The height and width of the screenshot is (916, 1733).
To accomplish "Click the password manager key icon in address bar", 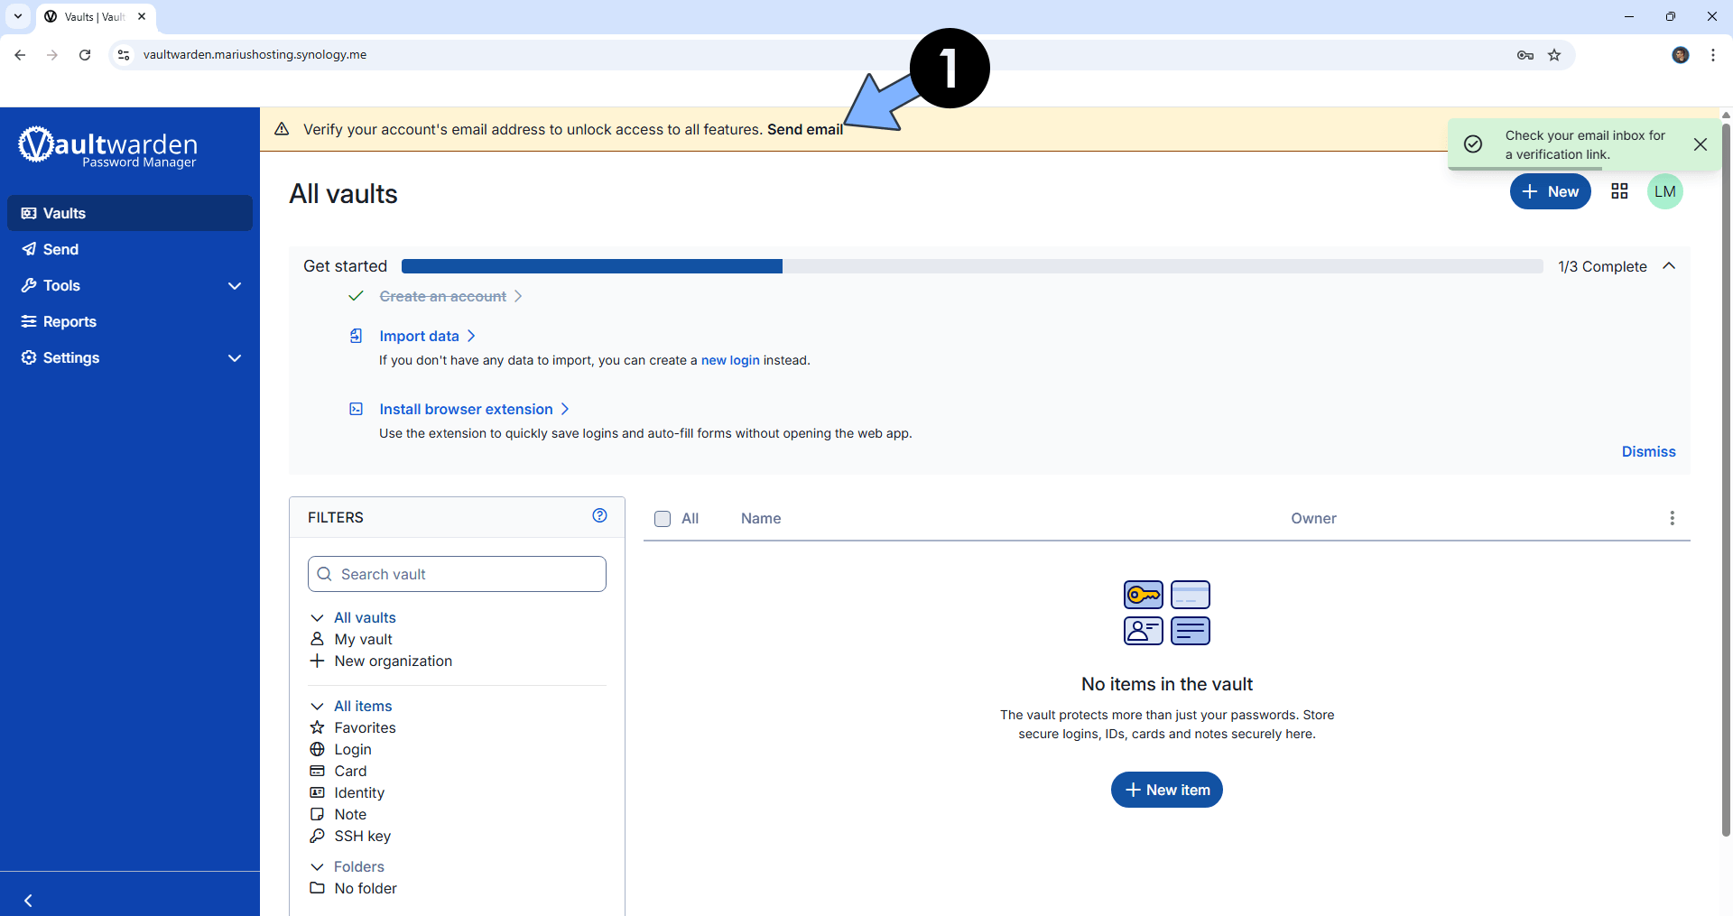I will 1525,55.
